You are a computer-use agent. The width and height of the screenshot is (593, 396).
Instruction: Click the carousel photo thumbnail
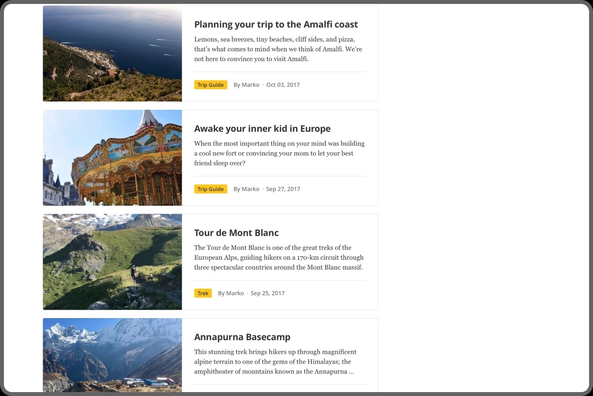tap(112, 158)
